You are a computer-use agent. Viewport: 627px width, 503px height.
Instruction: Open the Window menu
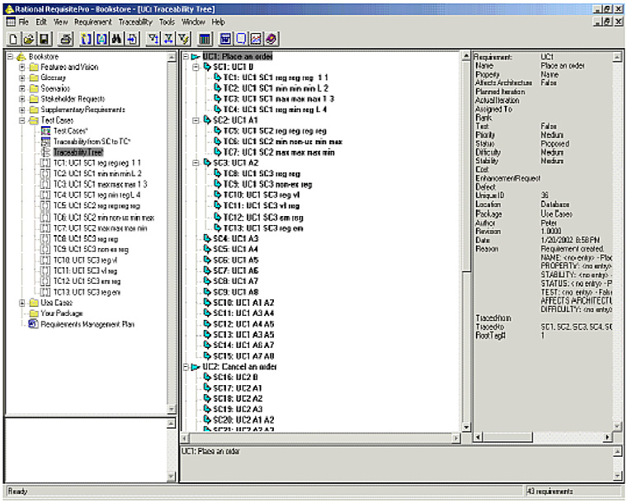[194, 22]
